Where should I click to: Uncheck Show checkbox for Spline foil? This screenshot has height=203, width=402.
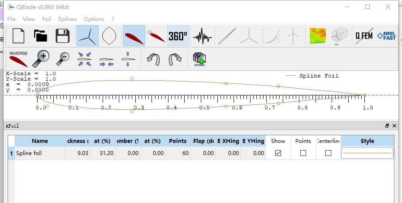pyautogui.click(x=278, y=153)
